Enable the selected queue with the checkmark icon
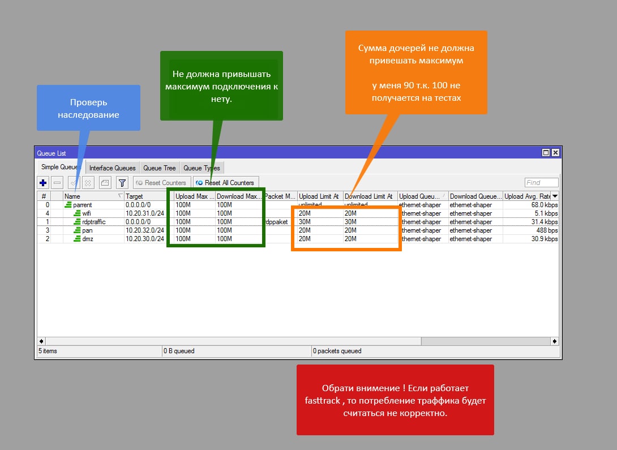The width and height of the screenshot is (617, 450). click(74, 182)
